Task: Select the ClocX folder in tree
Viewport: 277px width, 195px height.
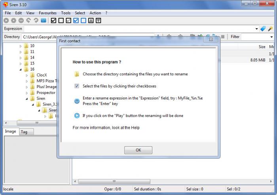Action: (x=42, y=75)
